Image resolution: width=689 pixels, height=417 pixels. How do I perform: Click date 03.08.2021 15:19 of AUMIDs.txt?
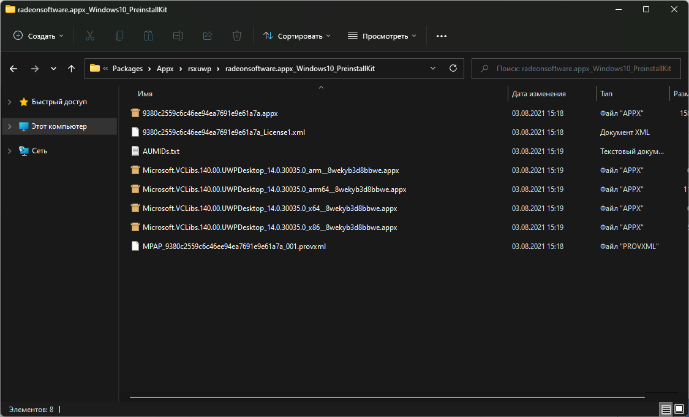click(x=537, y=151)
